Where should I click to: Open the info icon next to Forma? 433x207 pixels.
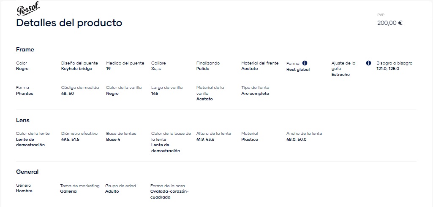pos(305,63)
